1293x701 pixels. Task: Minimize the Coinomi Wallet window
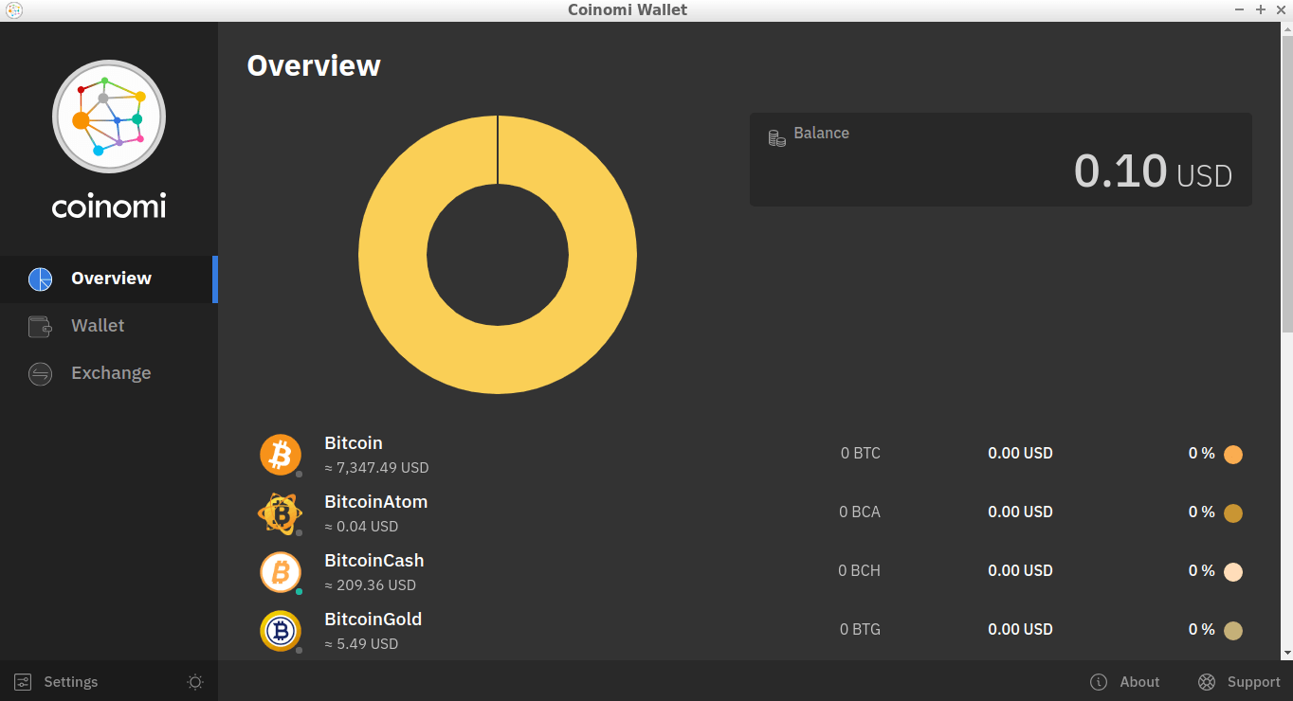click(1241, 9)
